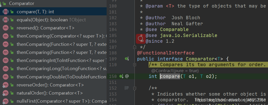Select the compare(T, T): int method row
Screen dimensions: 268x105
(x=53, y=12)
